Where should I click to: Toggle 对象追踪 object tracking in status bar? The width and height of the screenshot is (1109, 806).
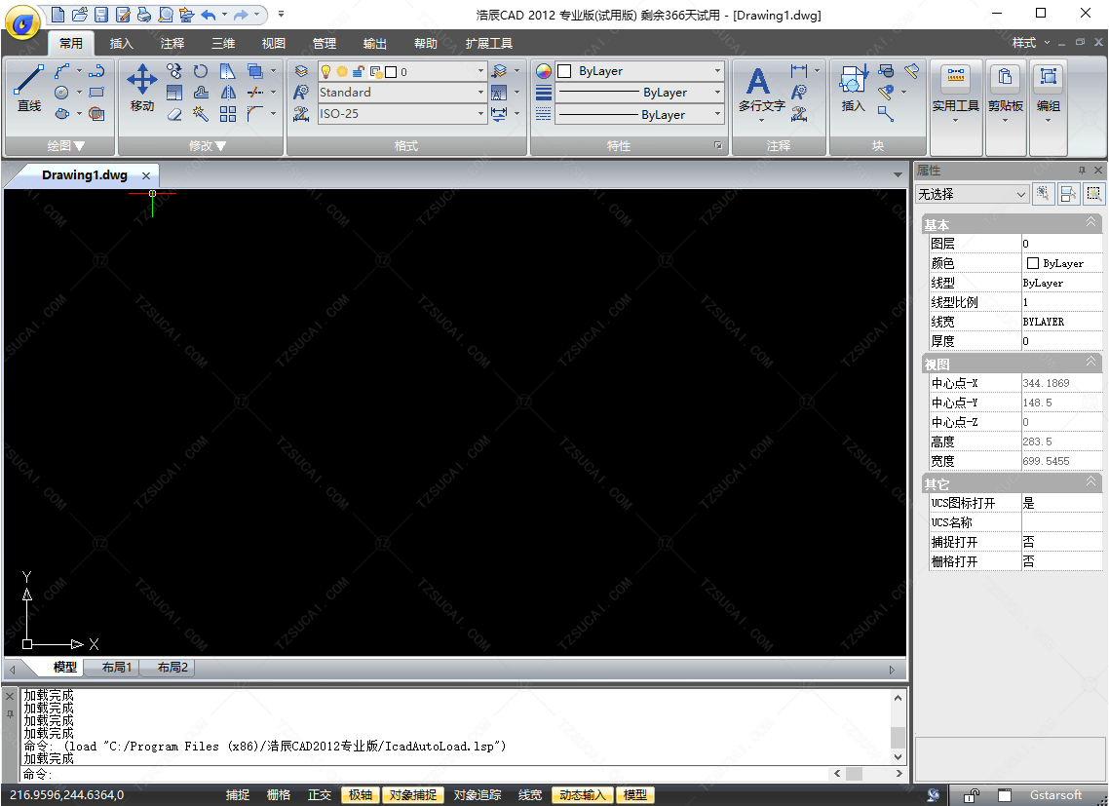tap(478, 795)
